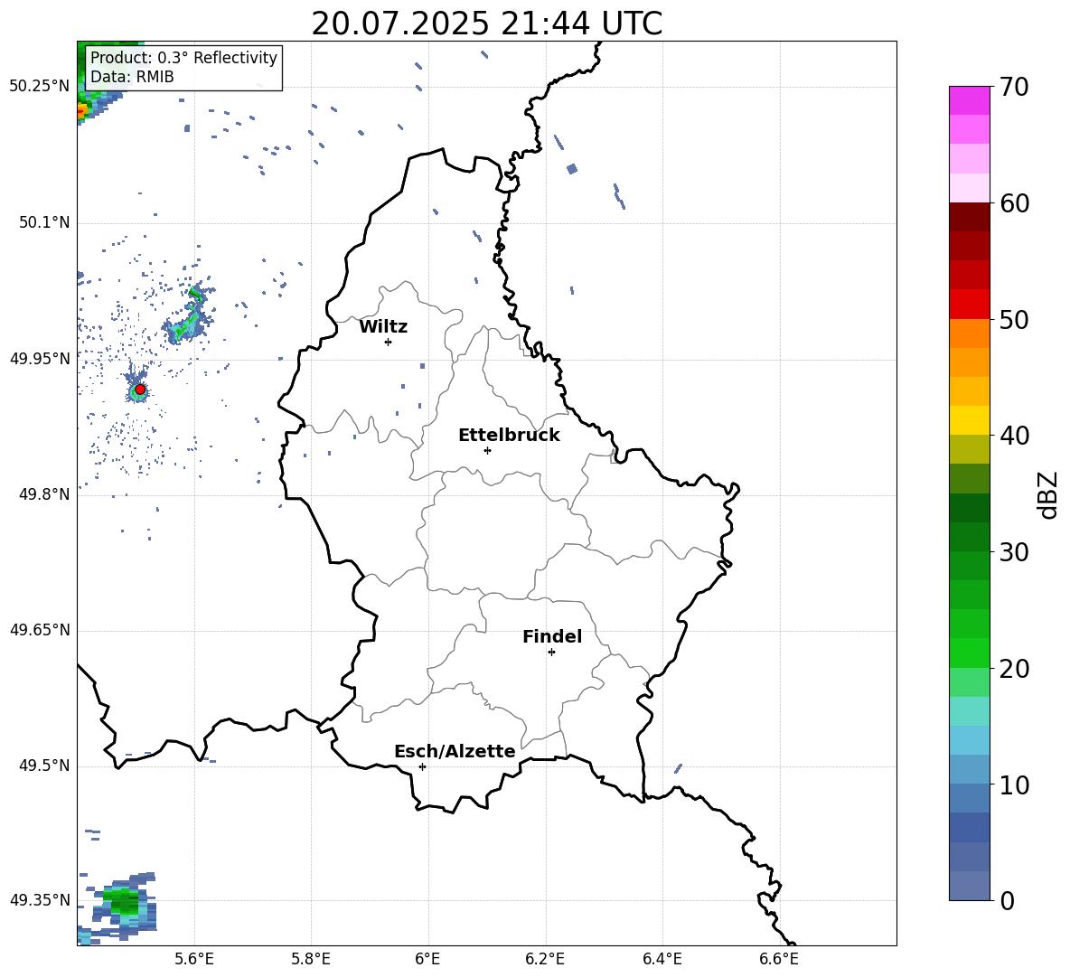Select the Findel city label
Image resolution: width=1070 pixels, height=977 pixels.
[x=552, y=636]
